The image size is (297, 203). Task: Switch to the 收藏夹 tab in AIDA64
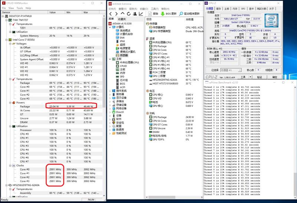point(122,19)
